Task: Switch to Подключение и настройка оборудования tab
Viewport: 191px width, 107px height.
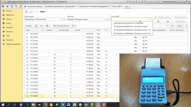Action: click(93, 6)
